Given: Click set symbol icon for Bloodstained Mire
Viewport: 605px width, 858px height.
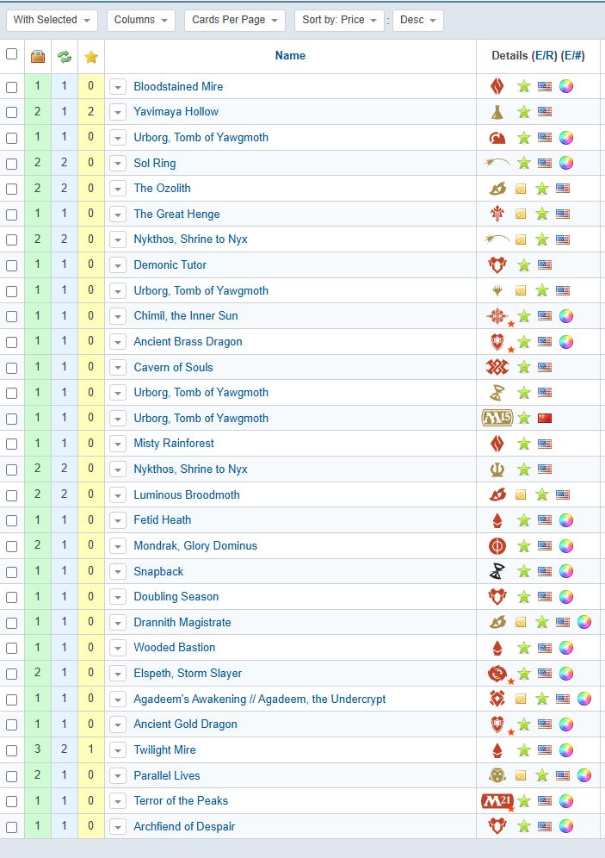Looking at the screenshot, I should 497,86.
